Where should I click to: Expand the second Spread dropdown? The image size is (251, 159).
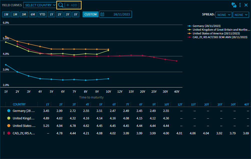(x=241, y=15)
